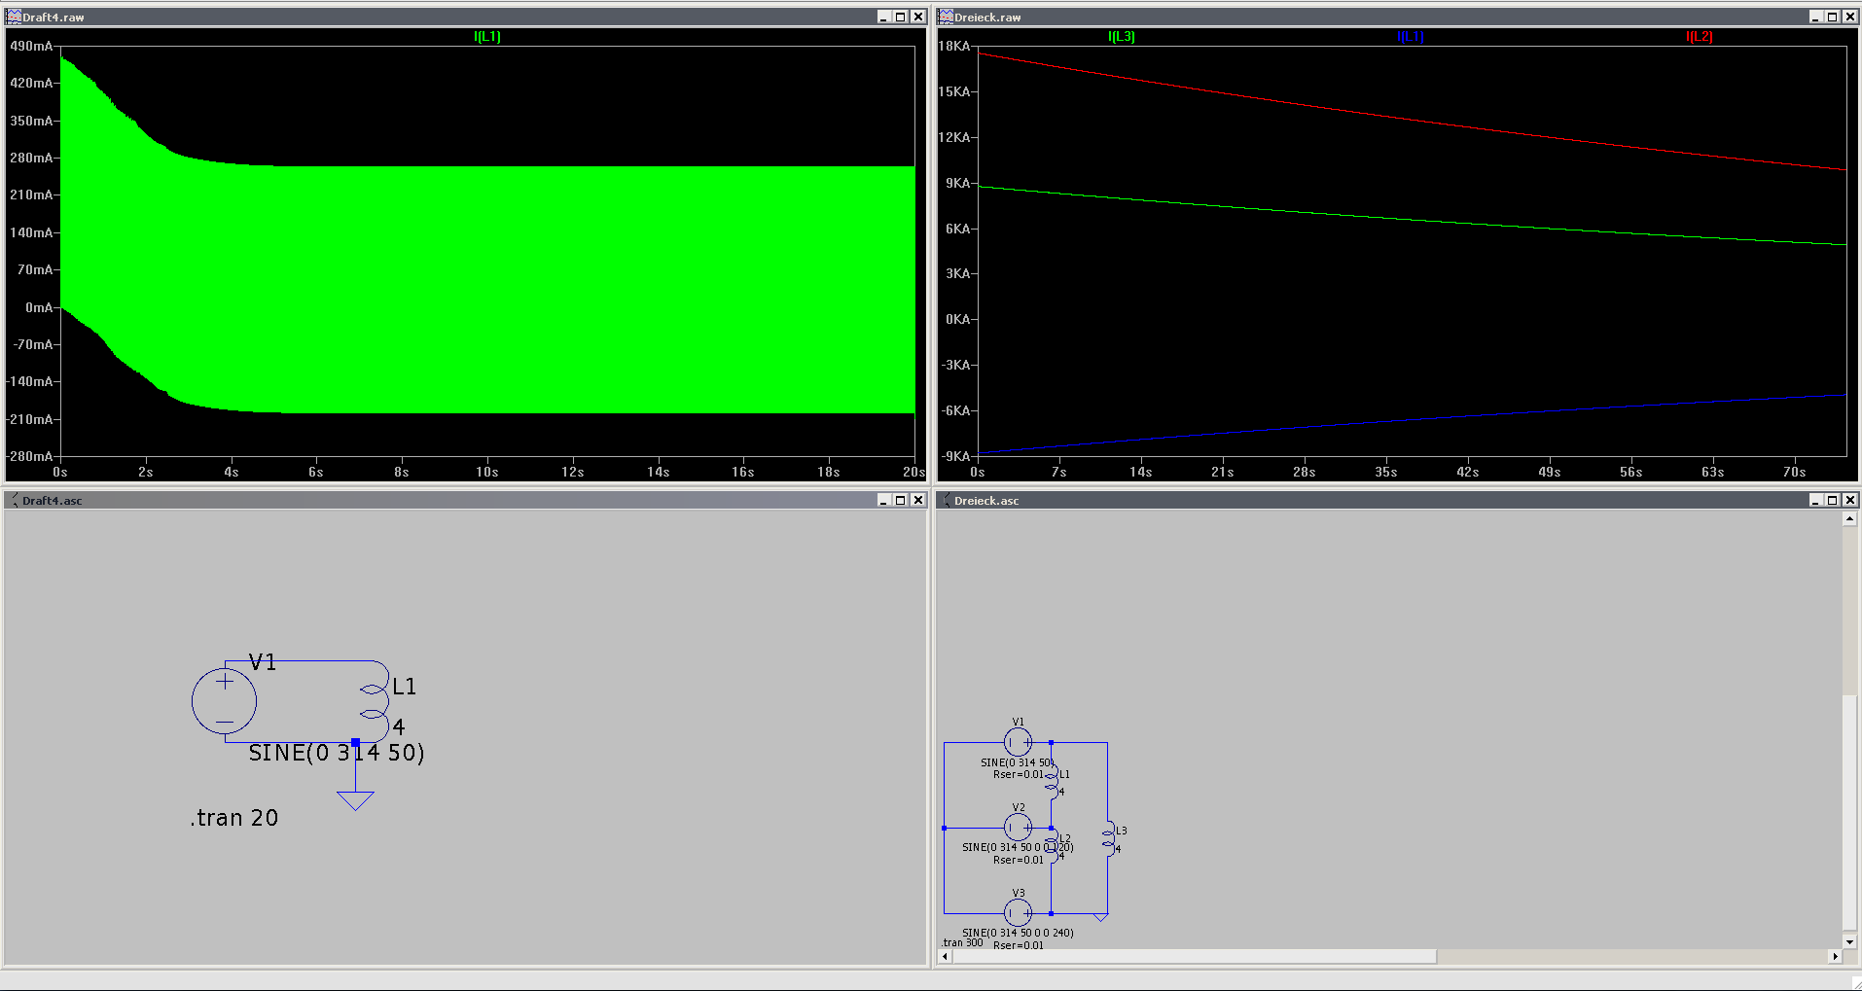Click the vertical scrollbar thumb in Dreieck.asc

[x=1849, y=812]
